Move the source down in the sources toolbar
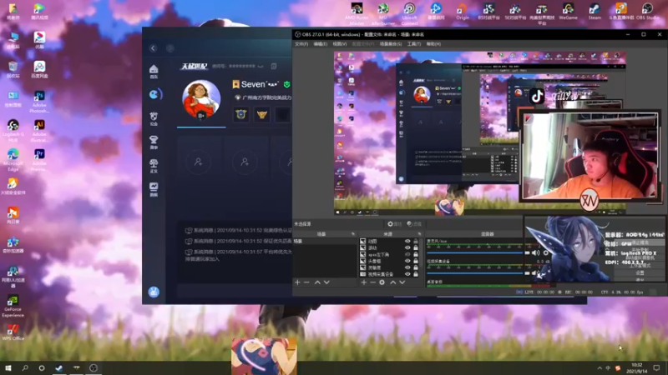Screen dimensions: 668x375 pyautogui.click(x=402, y=282)
